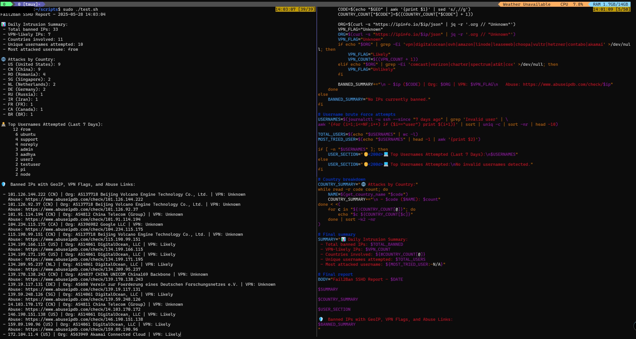Viewport: 636px width, 339px height.
Task: Click the MOST_TRIED_USER variable assignment line
Action: click(399, 139)
